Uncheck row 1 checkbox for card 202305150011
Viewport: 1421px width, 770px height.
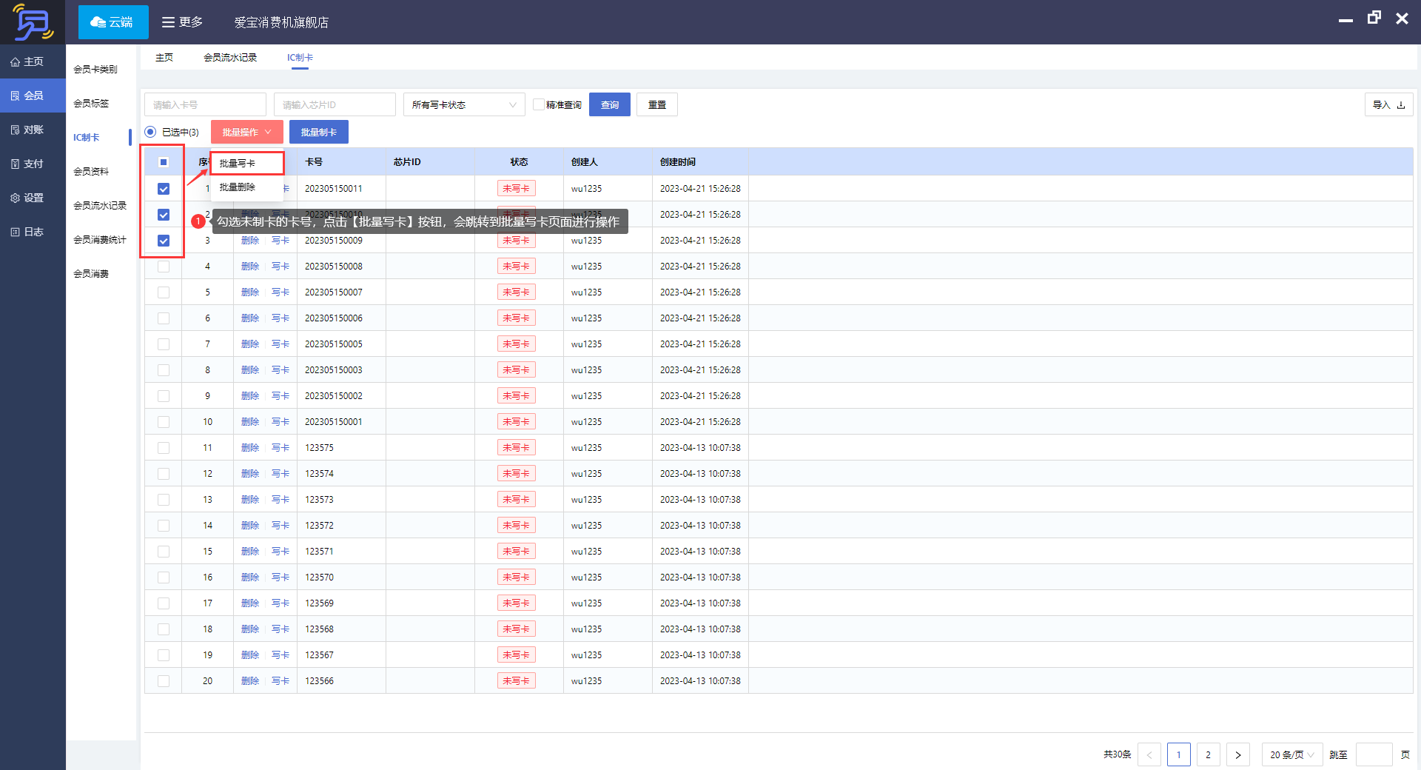click(164, 189)
